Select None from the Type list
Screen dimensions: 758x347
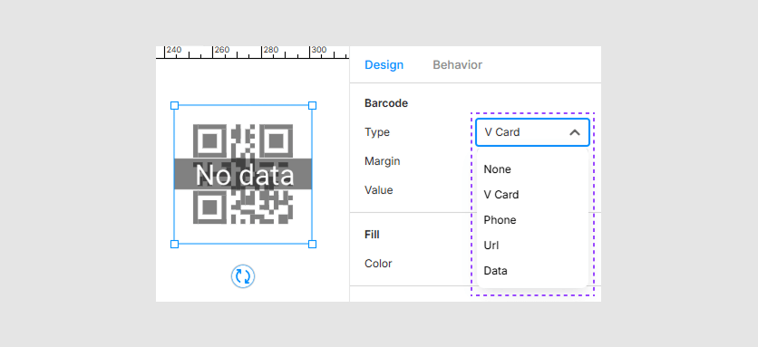coord(532,169)
